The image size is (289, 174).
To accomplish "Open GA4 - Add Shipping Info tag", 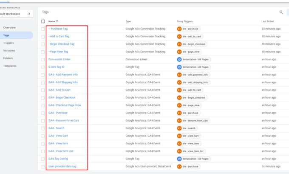I will (x=63, y=82).
